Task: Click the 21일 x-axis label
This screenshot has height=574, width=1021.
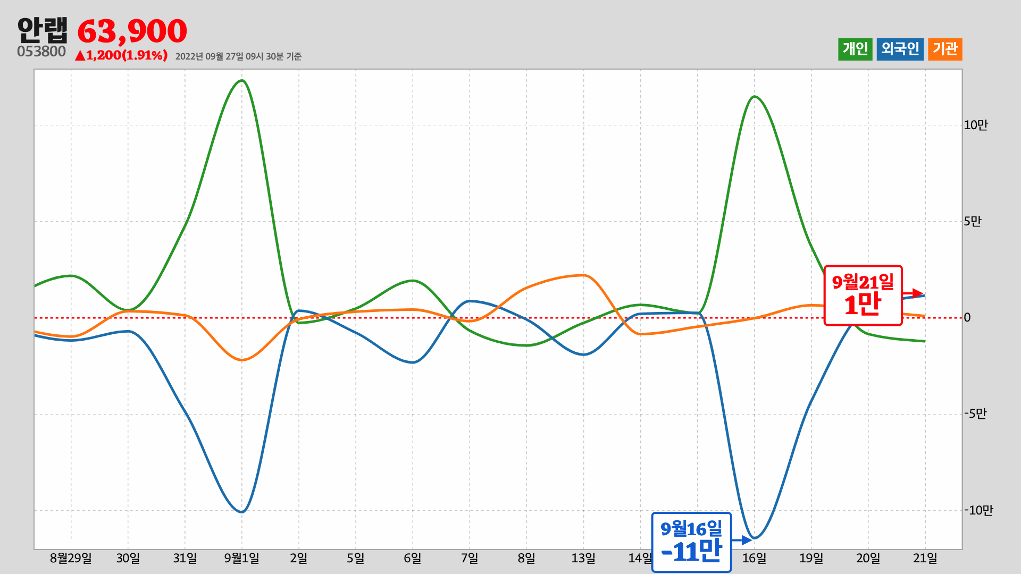Action: click(x=925, y=559)
